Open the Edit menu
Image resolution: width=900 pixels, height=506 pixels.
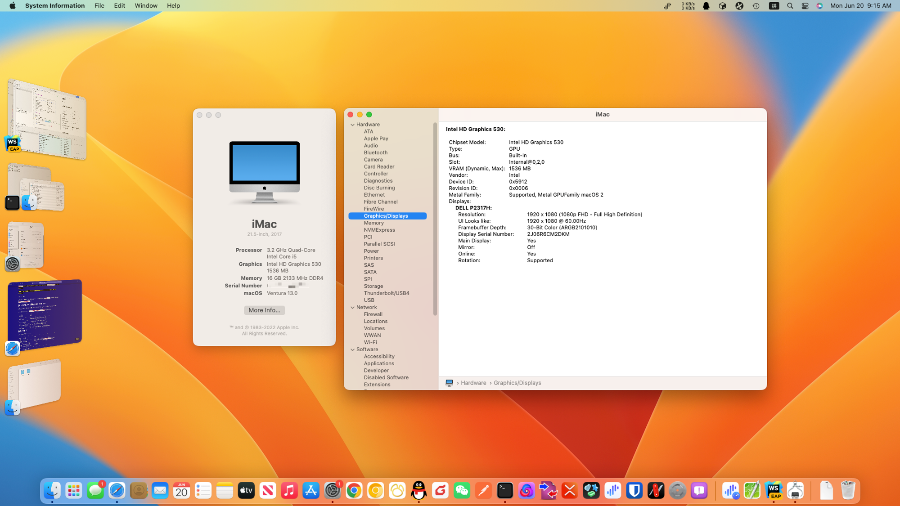pos(120,6)
